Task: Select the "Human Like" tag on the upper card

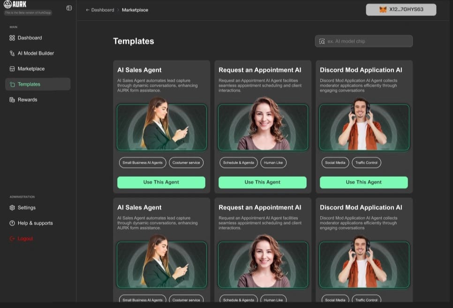Action: click(x=273, y=163)
